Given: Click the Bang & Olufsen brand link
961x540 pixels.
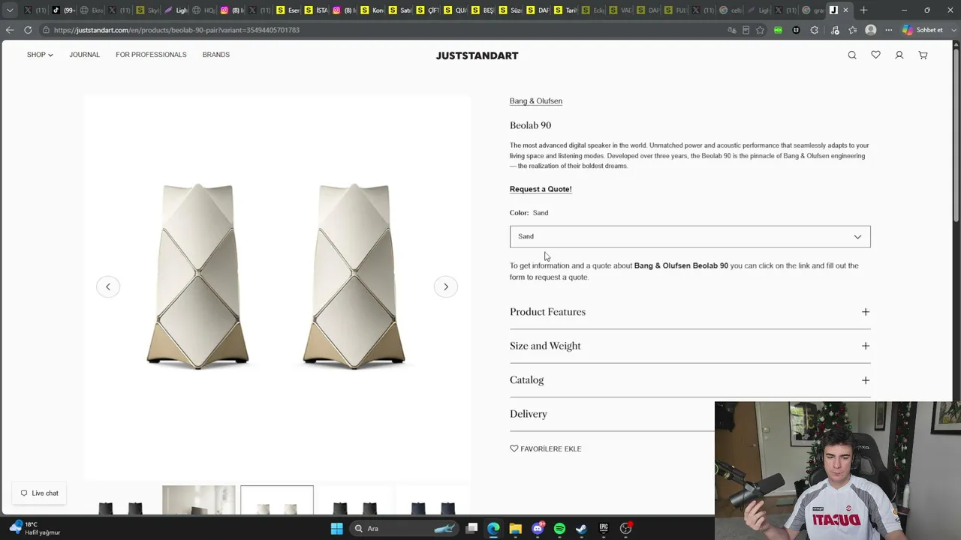Looking at the screenshot, I should tap(536, 100).
